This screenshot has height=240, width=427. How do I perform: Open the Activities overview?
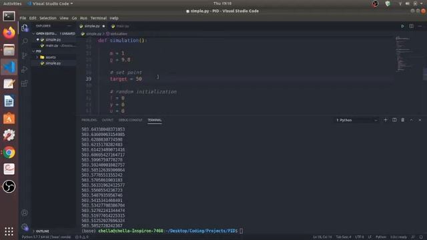(x=12, y=3)
